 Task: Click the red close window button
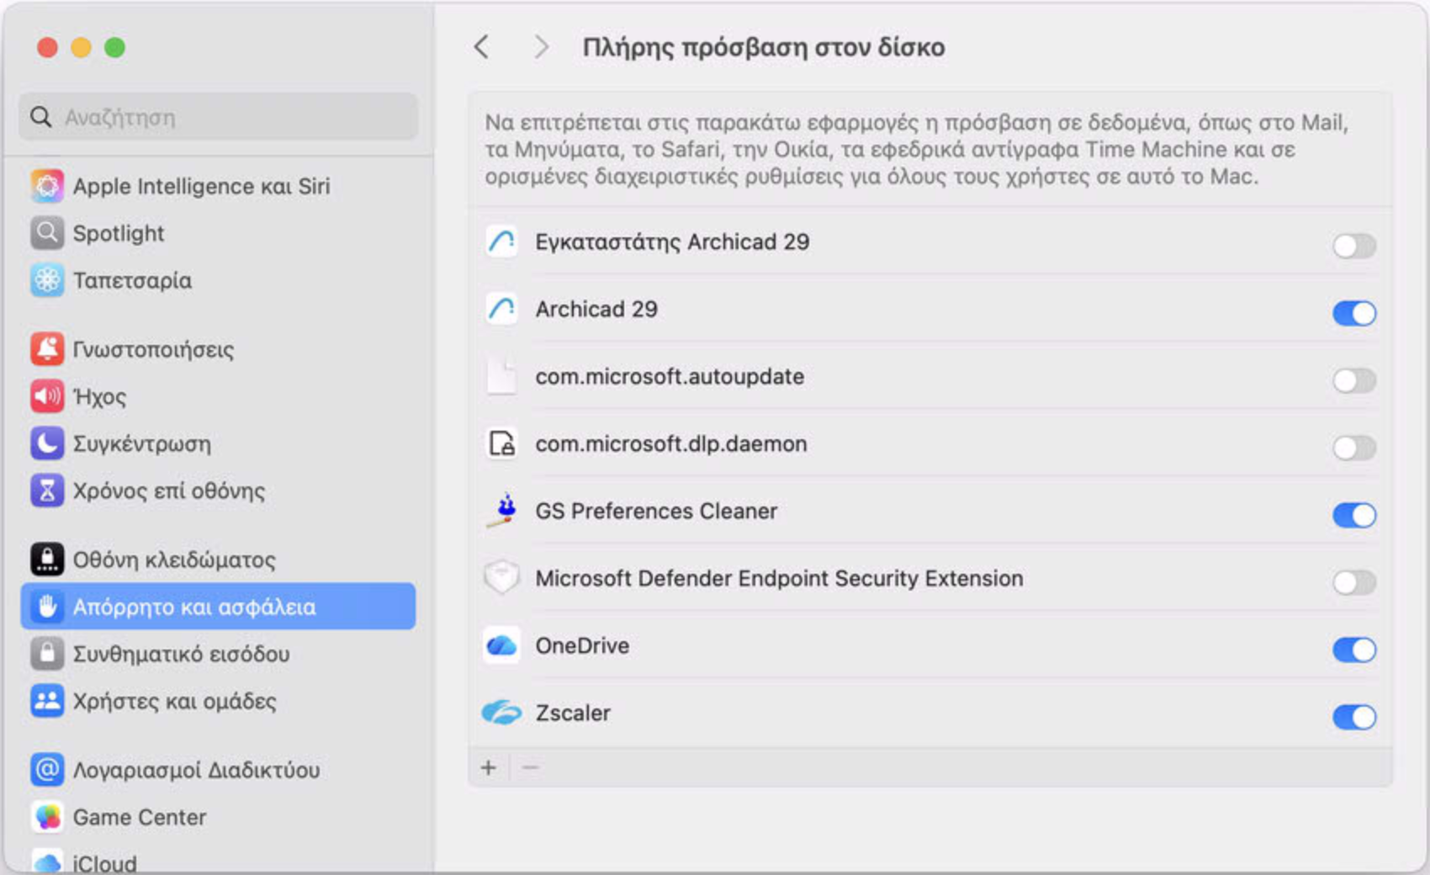[x=47, y=48]
